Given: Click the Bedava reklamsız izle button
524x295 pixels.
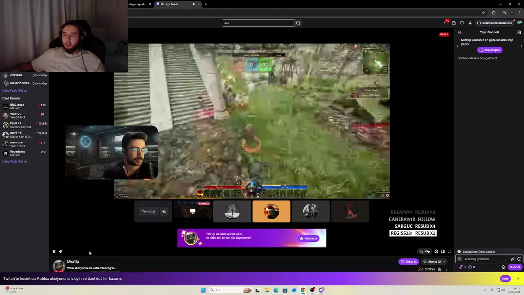Looking at the screenshot, I should pyautogui.click(x=495, y=23).
